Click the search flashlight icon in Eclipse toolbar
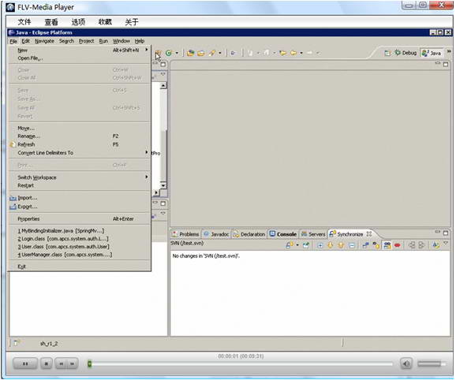Viewport: 456px width, 380px height. (212, 53)
